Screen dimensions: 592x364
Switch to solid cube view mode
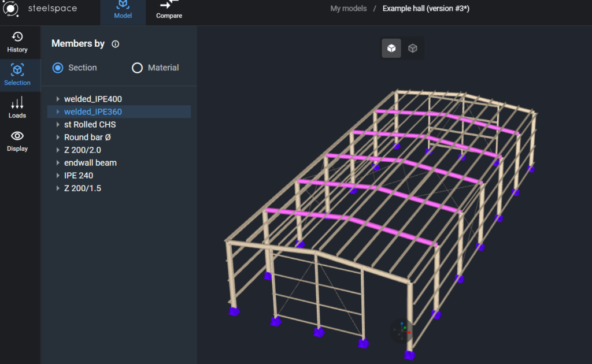pos(391,49)
